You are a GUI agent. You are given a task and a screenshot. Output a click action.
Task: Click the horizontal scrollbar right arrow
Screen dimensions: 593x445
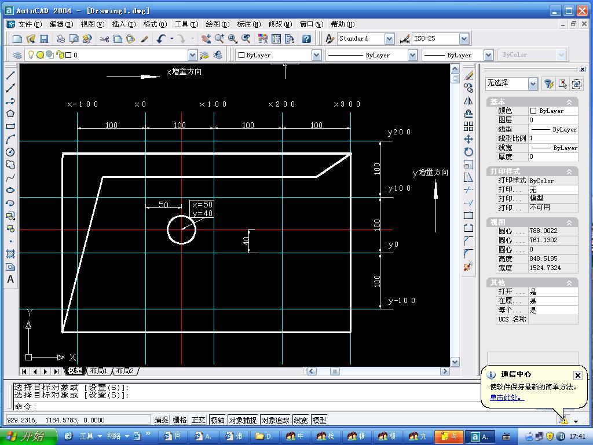tap(445, 371)
